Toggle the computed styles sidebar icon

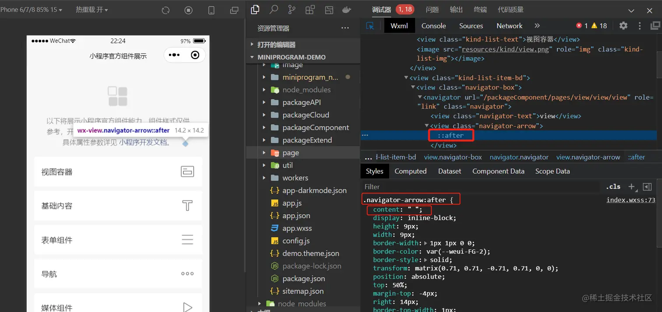647,187
